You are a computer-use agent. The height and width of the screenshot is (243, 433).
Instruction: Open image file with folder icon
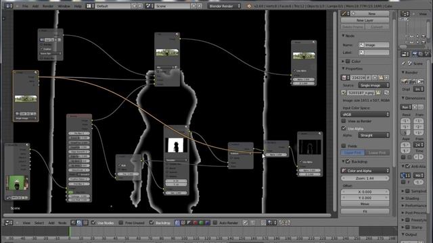click(x=380, y=78)
